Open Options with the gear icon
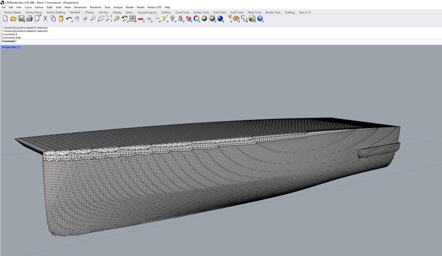442x256 pixels. (x=236, y=18)
